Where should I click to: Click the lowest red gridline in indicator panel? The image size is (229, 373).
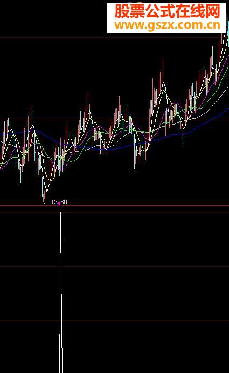[114, 321]
